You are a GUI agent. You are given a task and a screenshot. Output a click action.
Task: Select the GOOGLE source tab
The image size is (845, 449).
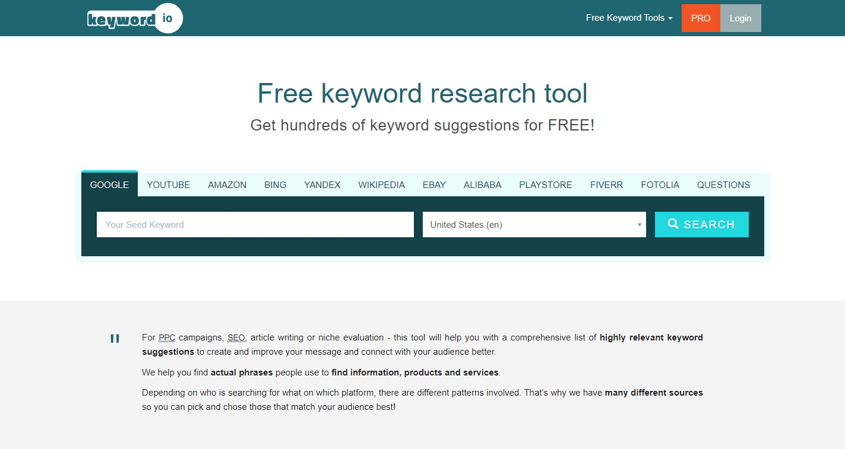coord(109,184)
